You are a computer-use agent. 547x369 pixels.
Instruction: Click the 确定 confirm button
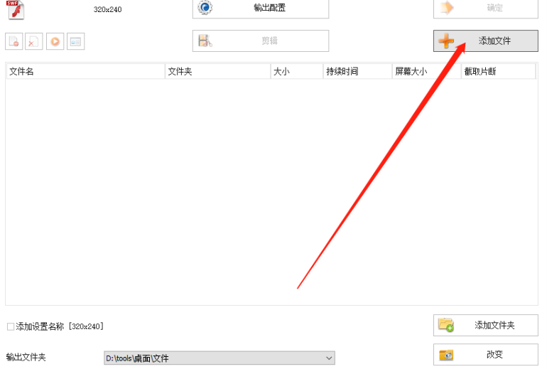pyautogui.click(x=486, y=9)
